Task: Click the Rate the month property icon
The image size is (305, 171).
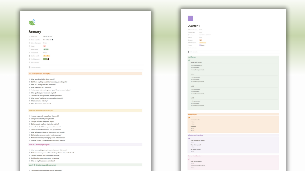Action: (29, 56)
